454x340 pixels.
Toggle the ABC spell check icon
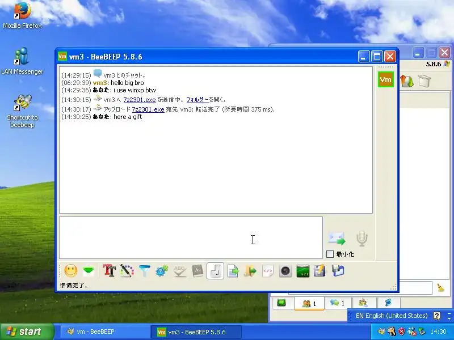180,271
